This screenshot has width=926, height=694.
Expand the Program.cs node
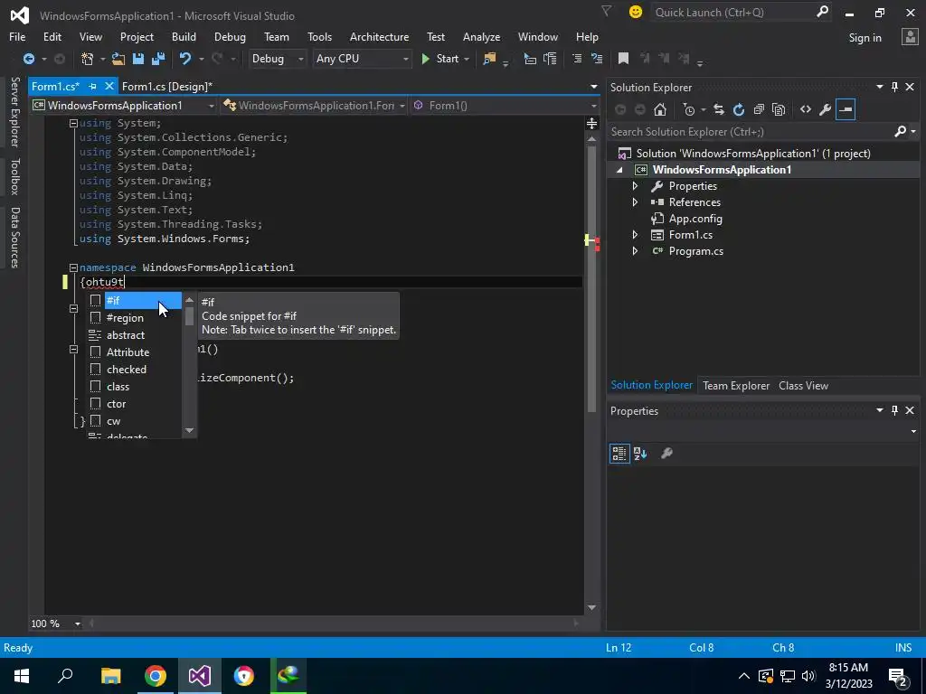click(x=635, y=251)
